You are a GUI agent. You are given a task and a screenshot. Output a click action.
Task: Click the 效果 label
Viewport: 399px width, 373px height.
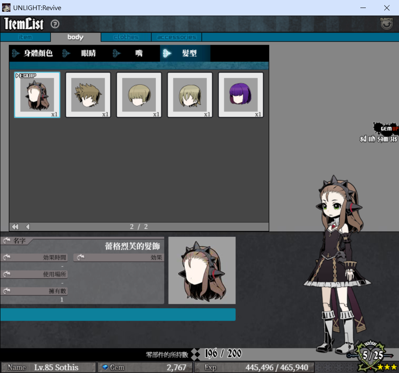click(x=157, y=258)
